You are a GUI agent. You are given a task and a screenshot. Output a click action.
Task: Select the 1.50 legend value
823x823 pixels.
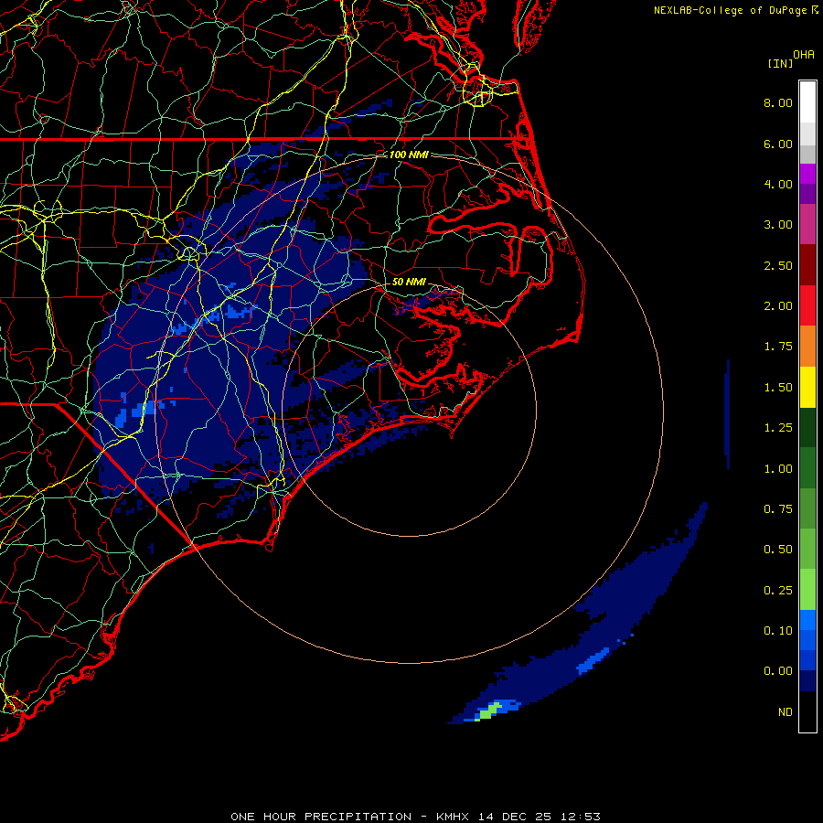[778, 388]
